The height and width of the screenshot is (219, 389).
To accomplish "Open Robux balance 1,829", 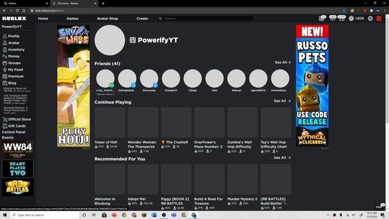I will point(356,18).
